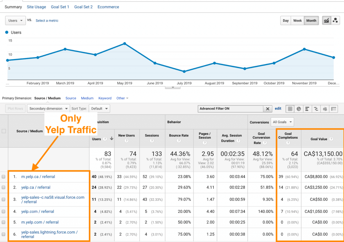Image resolution: width=344 pixels, height=242 pixels.
Task: Set graph granularity to Day
Action: [x=286, y=20]
